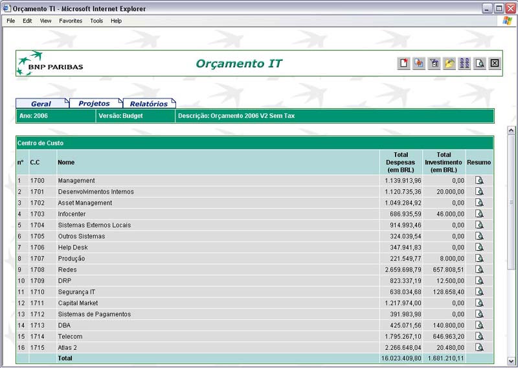Screen dimensions: 518x368
Task: Click the total value 16.023.409,80
Action: [x=401, y=358]
